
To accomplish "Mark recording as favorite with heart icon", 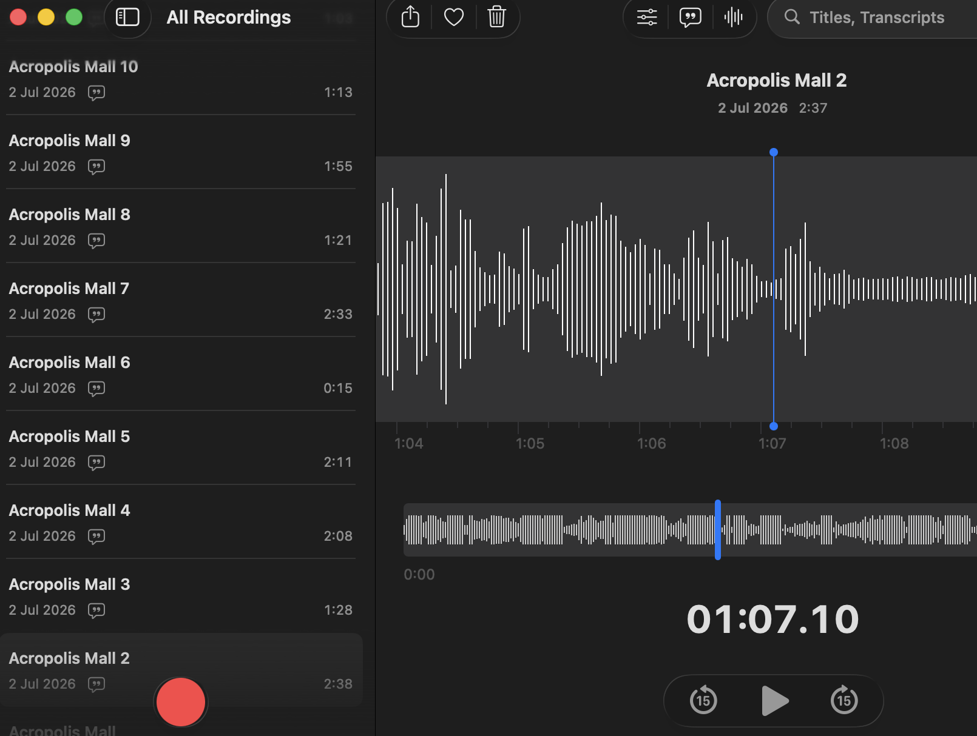I will pos(454,17).
